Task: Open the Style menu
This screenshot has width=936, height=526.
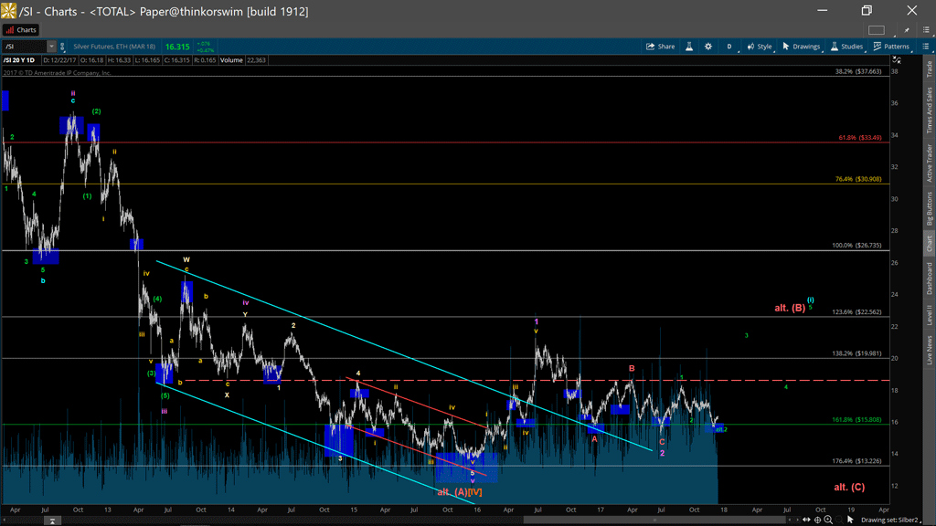Action: [759, 47]
